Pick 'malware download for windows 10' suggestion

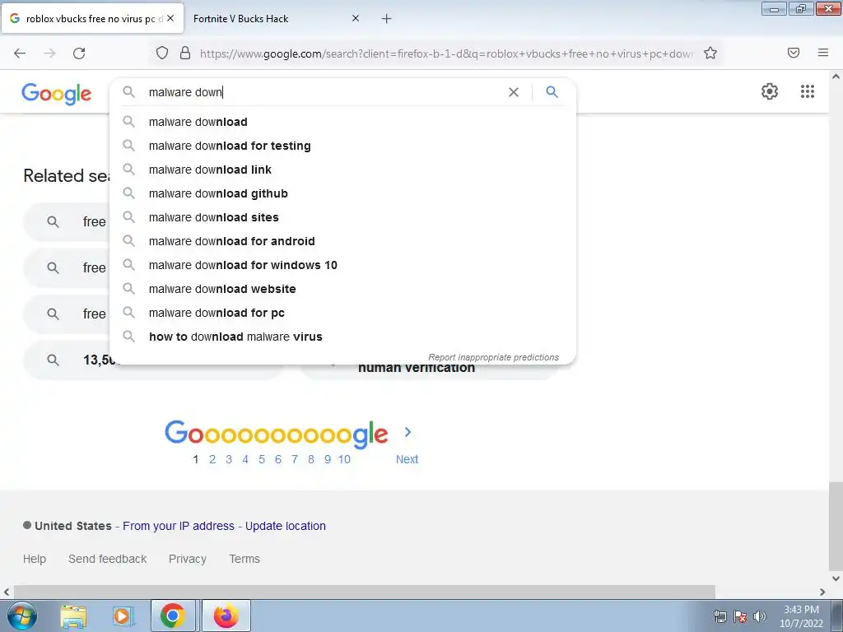click(x=342, y=265)
